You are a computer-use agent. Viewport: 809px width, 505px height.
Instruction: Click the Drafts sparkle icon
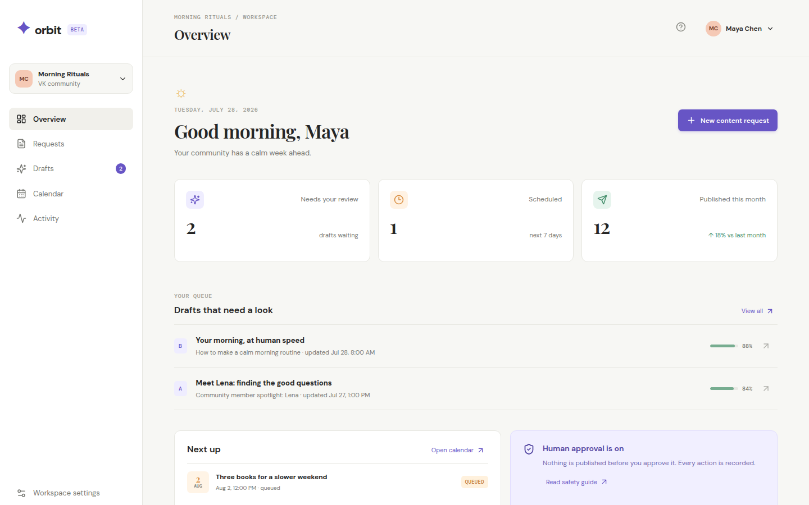21,168
